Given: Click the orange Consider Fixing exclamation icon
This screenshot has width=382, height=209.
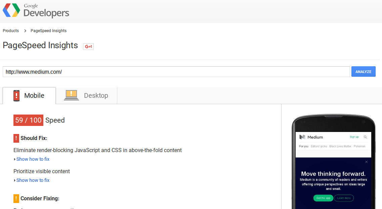Looking at the screenshot, I should click(x=16, y=199).
